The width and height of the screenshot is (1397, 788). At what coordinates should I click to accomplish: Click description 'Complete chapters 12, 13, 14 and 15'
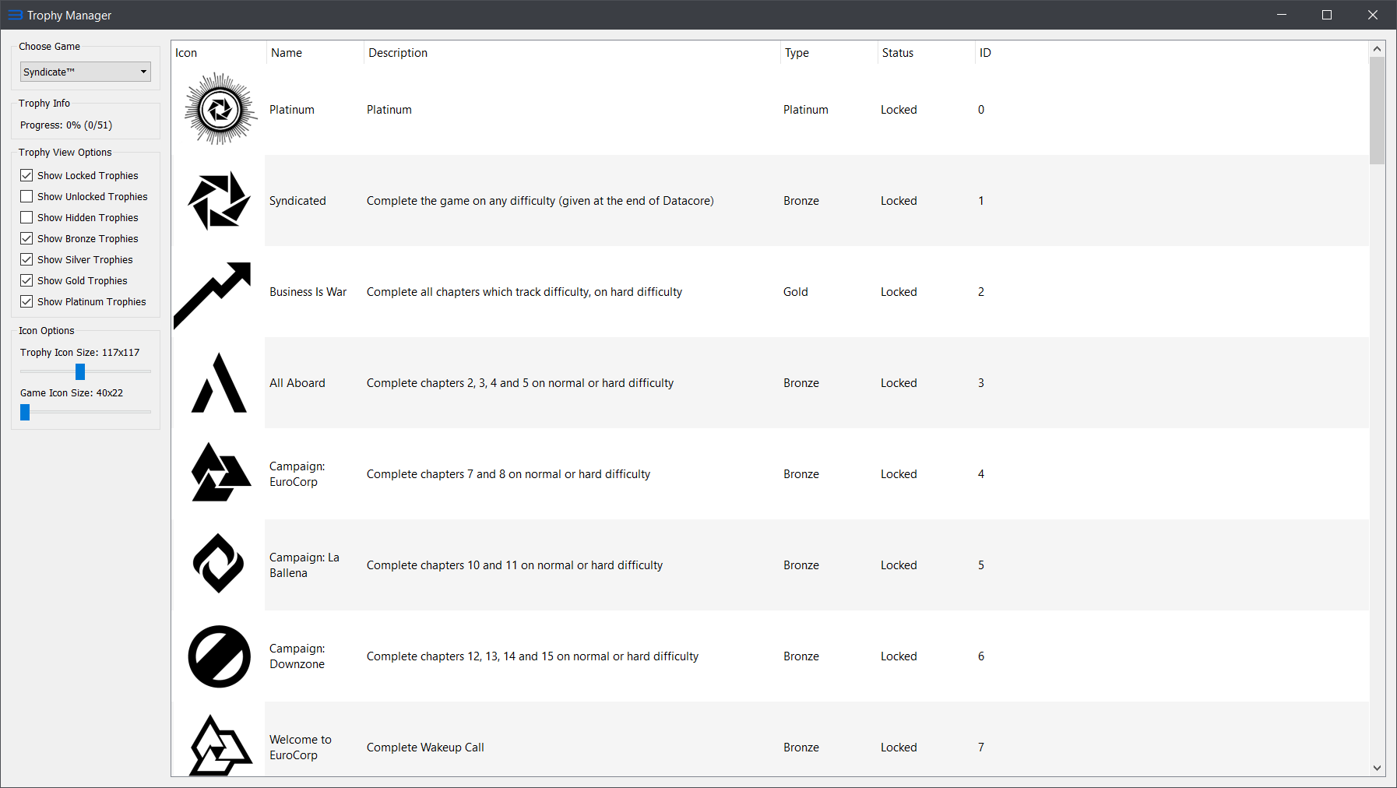[x=533, y=656]
